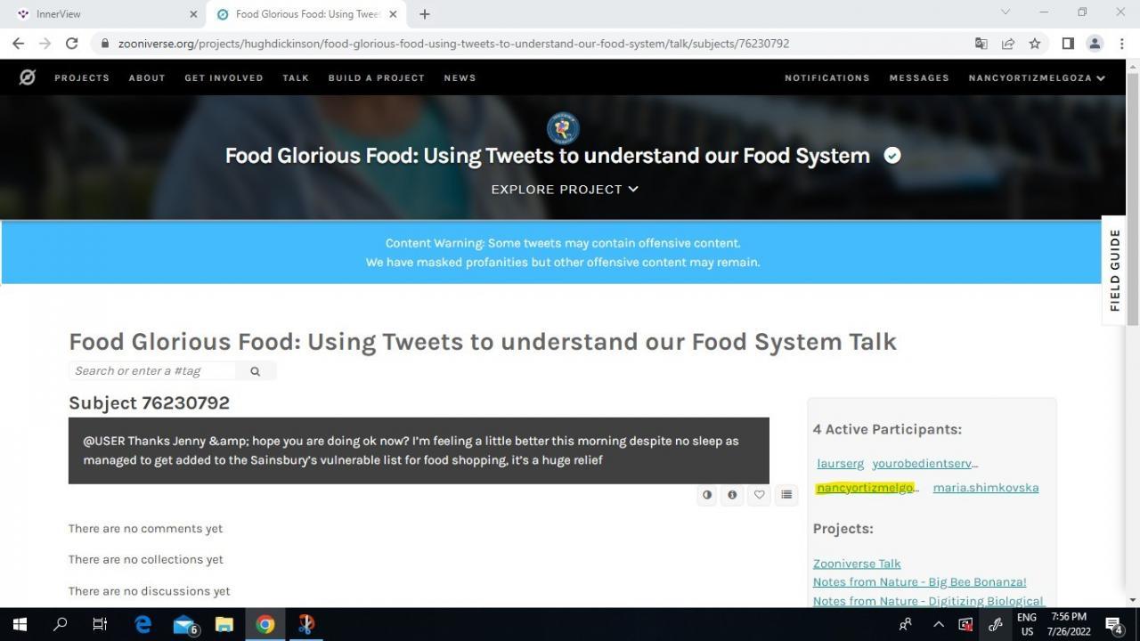Open the FIELD GUIDE side tab

[1114, 270]
